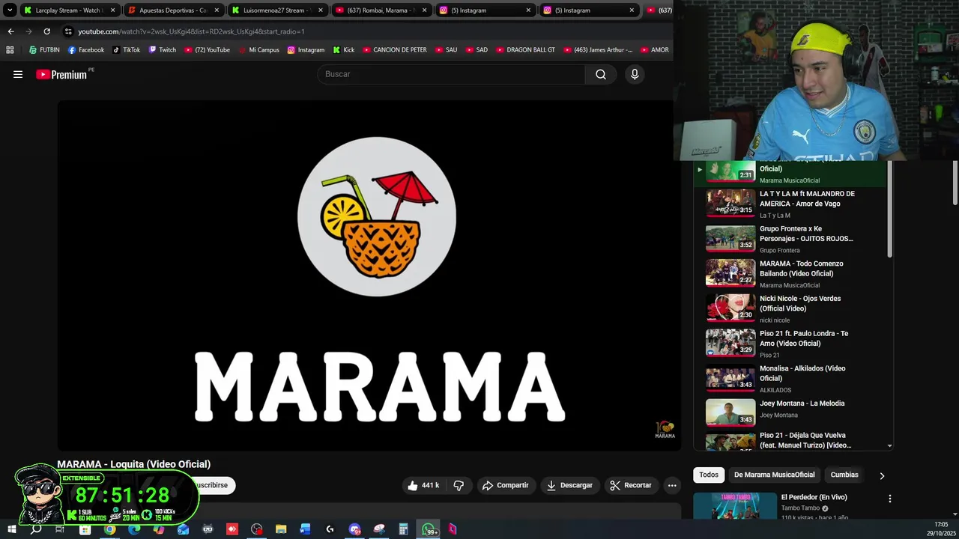Image resolution: width=959 pixels, height=539 pixels.
Task: Open Microsoft Store from taskbar
Action: (x=85, y=529)
